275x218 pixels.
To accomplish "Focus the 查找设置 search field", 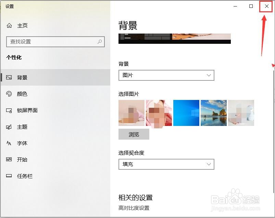I will [55, 42].
